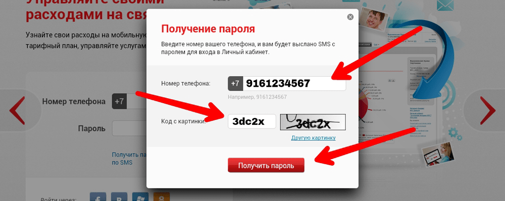Click the background '+7' prefix box
The image size is (505, 201).
[120, 101]
